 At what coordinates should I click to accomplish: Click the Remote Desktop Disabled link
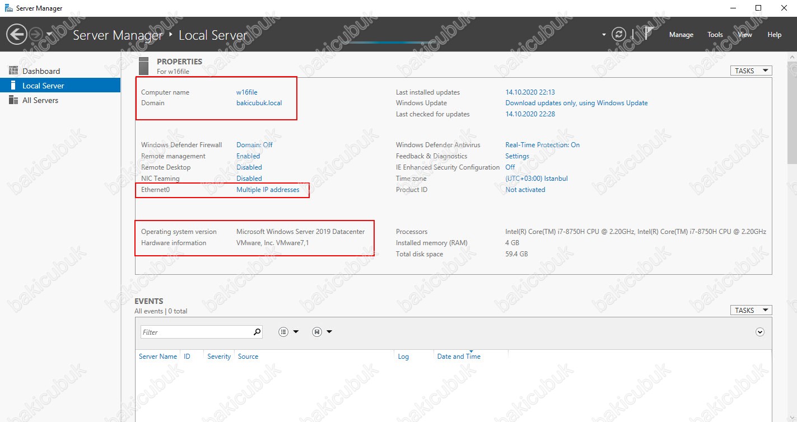[x=249, y=167]
